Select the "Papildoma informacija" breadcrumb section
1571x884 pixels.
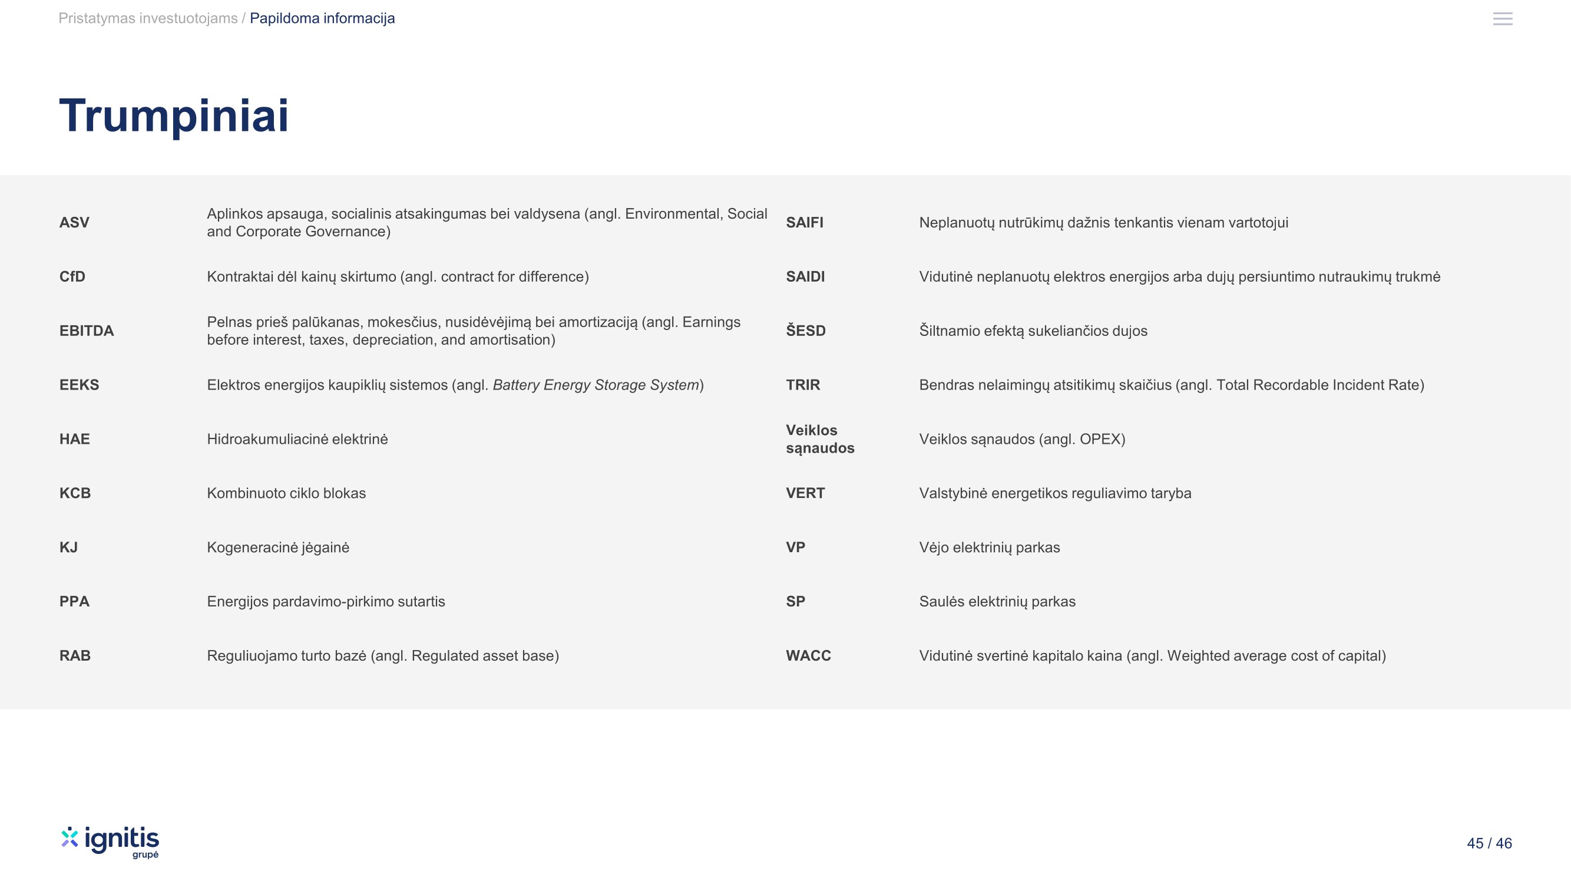322,18
